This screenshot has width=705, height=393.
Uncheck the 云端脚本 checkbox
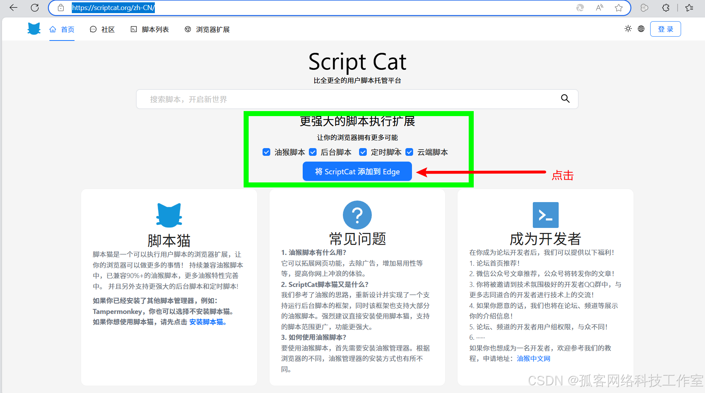pos(409,152)
